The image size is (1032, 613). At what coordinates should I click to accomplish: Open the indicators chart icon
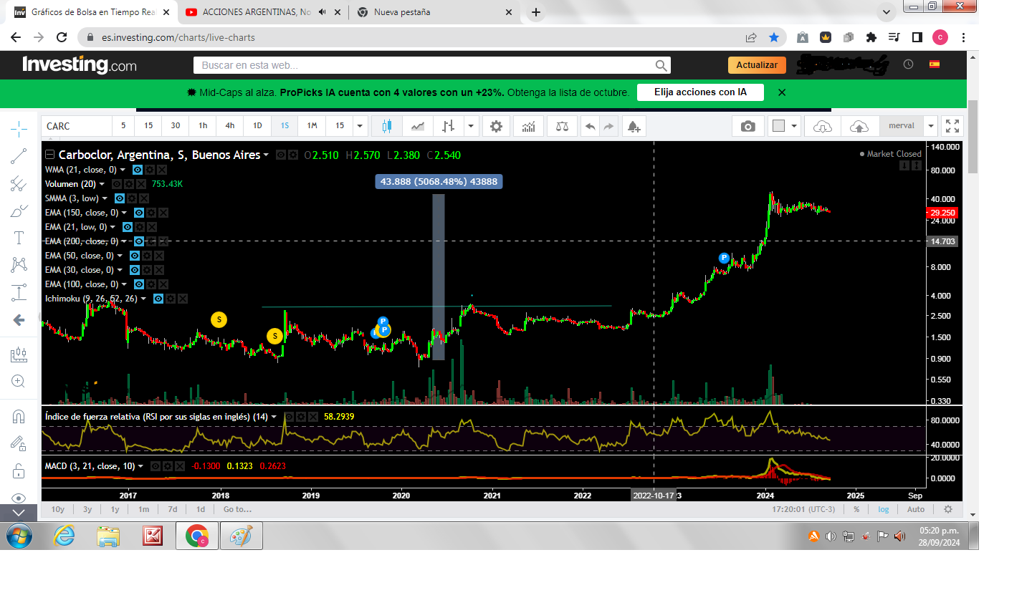point(528,126)
